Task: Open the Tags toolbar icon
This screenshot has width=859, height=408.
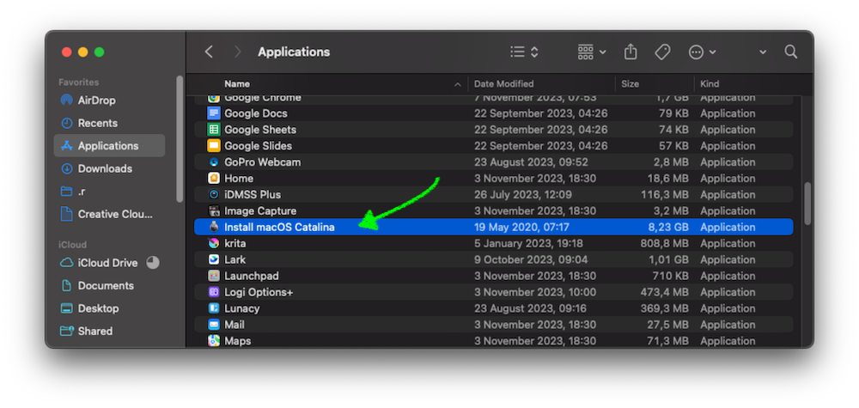Action: point(662,52)
